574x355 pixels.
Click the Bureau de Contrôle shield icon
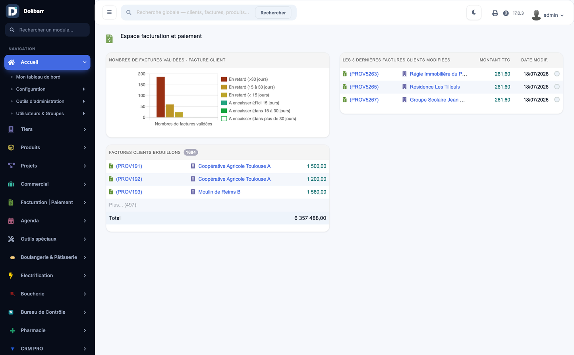[11, 312]
